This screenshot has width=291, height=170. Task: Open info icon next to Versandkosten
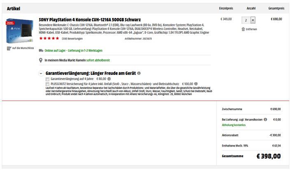coord(265,119)
